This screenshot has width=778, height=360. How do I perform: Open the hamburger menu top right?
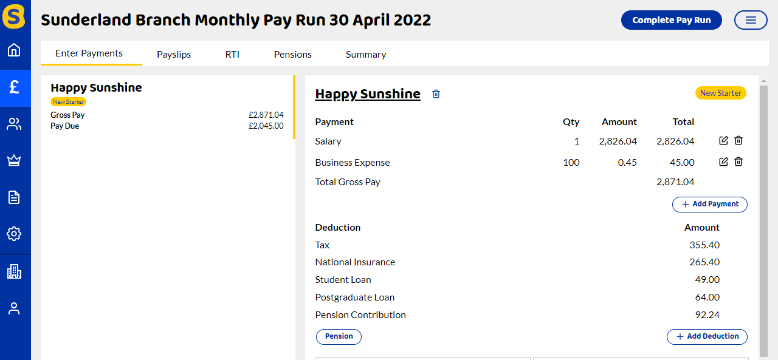[x=750, y=19]
